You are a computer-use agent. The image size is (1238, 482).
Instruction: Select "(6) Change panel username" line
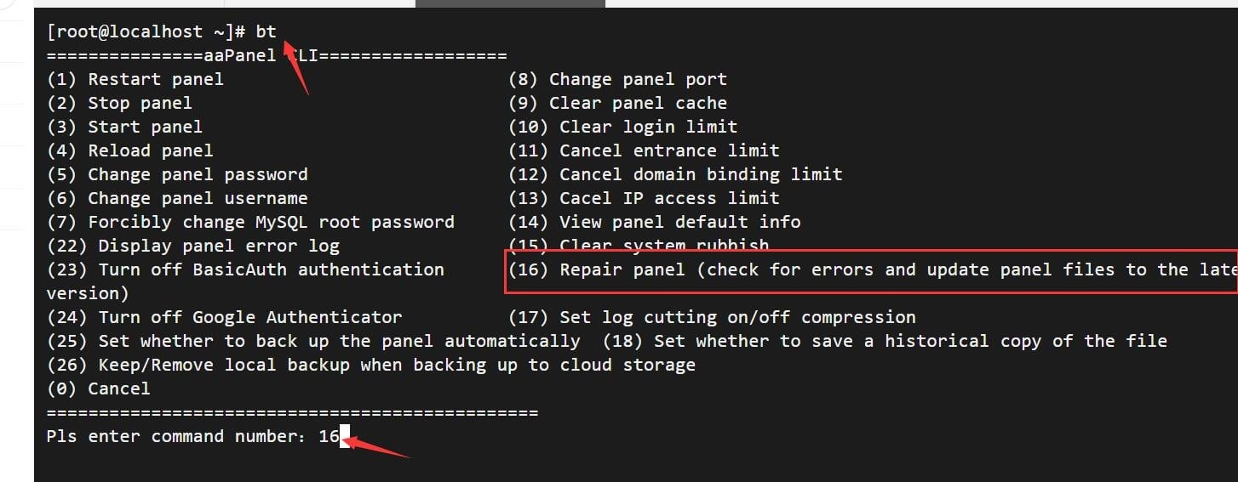(177, 198)
